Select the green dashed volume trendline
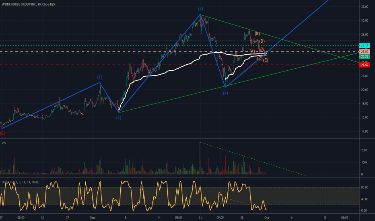Screen dimensions: 375x221 (252, 159)
